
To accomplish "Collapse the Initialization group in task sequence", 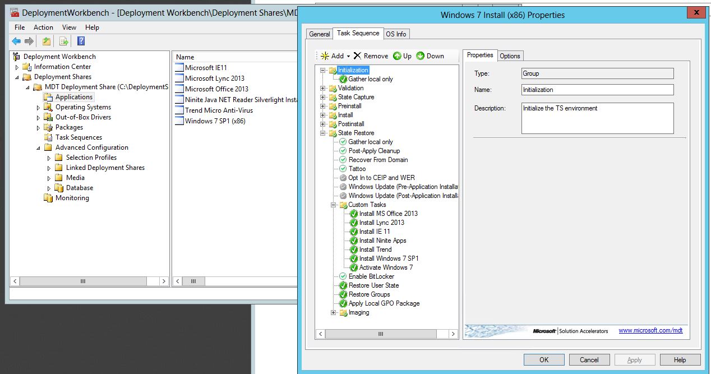I will (x=322, y=70).
